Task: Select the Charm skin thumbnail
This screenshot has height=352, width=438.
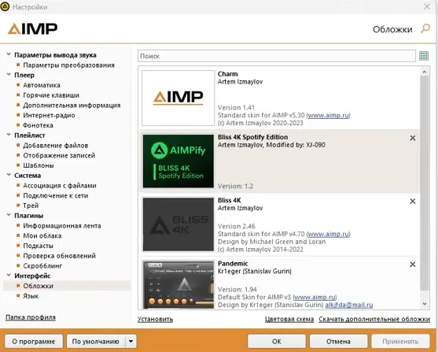Action: click(178, 98)
